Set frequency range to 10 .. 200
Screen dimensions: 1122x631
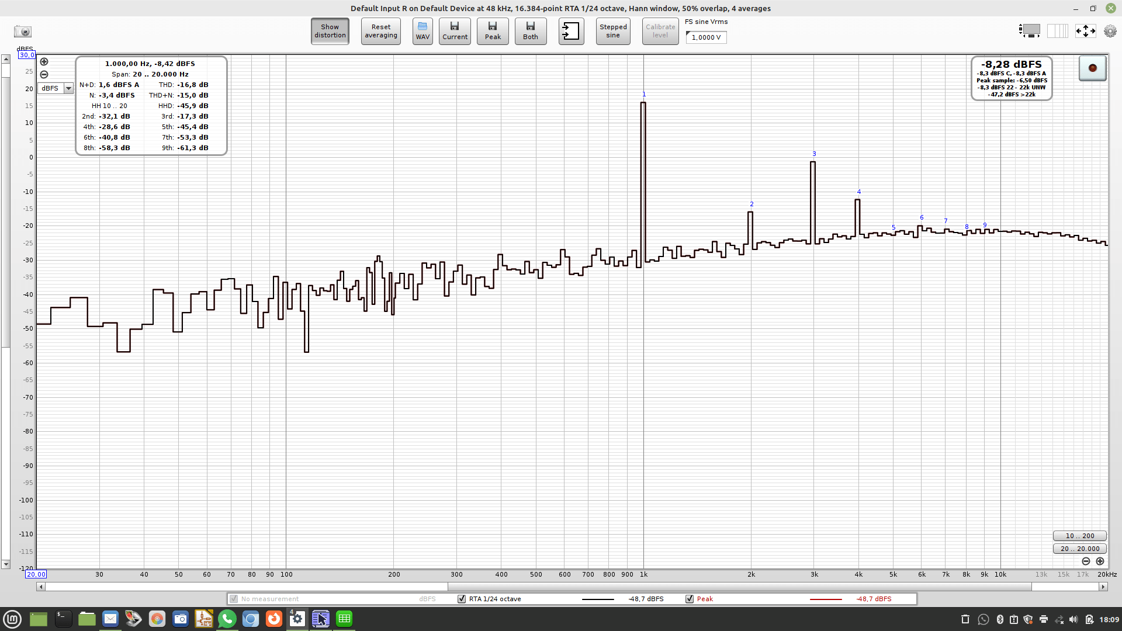point(1079,536)
